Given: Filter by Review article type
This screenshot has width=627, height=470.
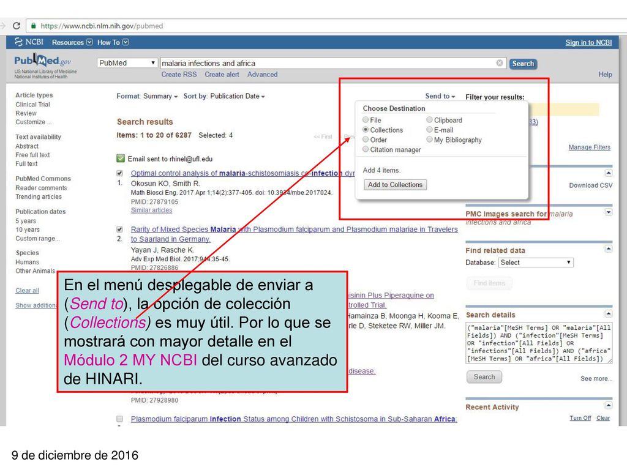Looking at the screenshot, I should pos(26,113).
